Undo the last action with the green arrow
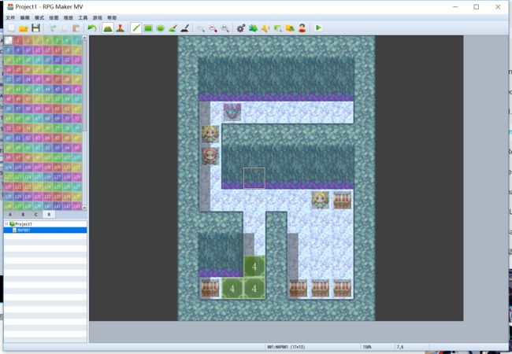Screen dimensions: 512x354 91,28
